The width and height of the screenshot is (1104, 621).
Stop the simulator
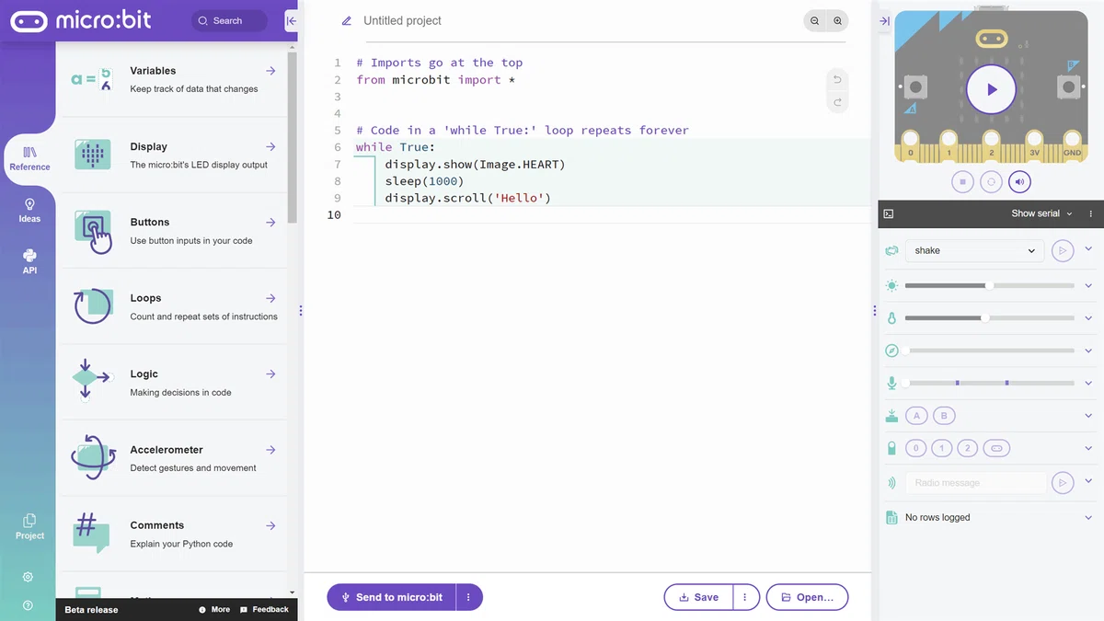tap(962, 182)
